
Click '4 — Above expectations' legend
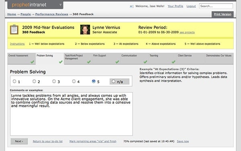point(161,44)
